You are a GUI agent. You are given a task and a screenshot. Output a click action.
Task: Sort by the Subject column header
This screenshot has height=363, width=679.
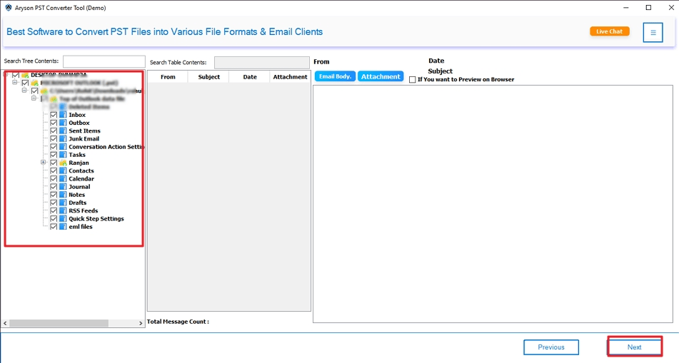point(208,77)
